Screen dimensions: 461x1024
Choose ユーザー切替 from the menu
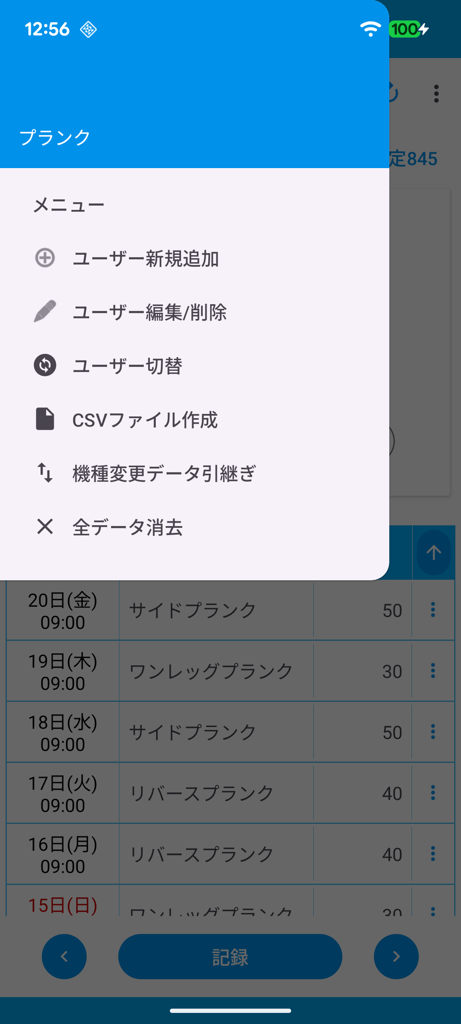[x=127, y=366]
